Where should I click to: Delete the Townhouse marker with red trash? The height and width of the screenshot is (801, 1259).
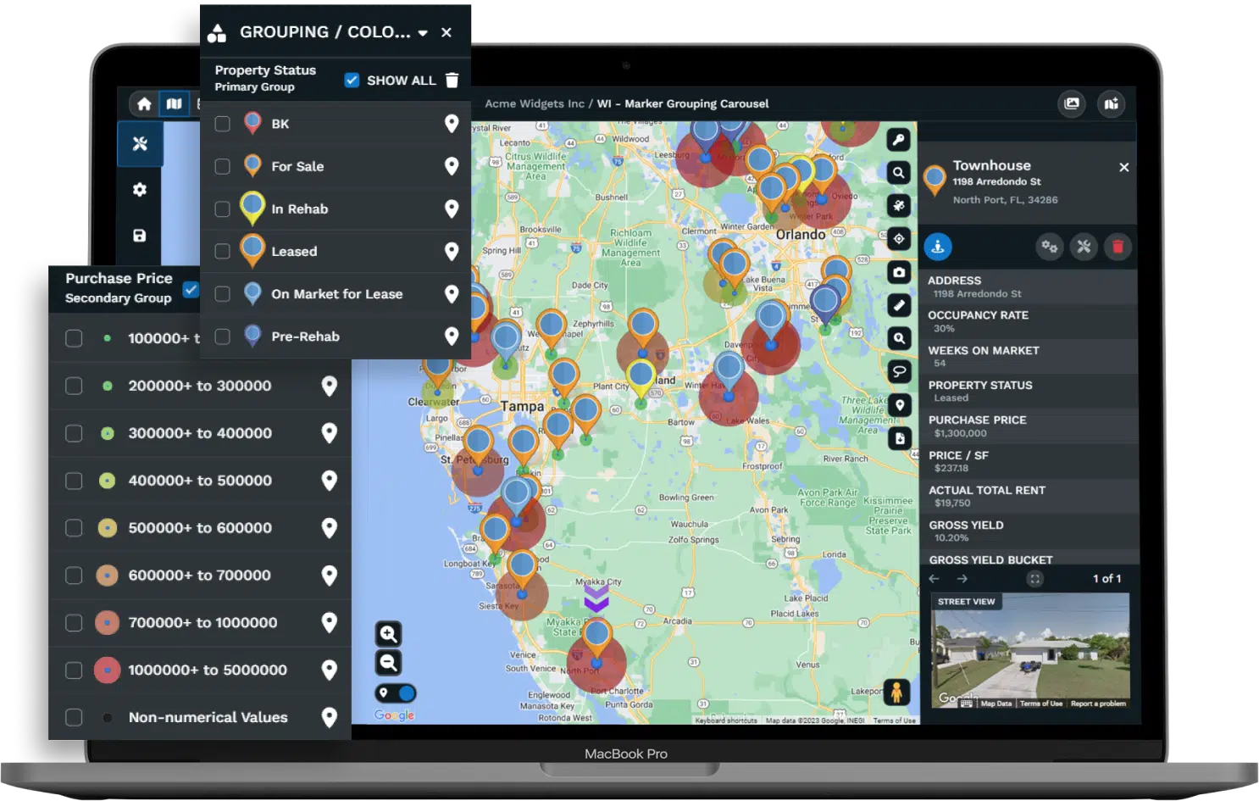(x=1118, y=247)
